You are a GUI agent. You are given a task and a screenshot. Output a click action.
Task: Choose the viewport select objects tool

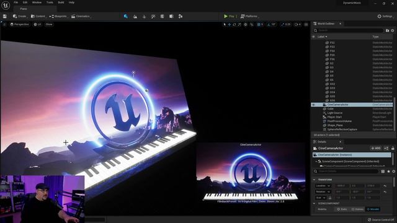tap(225, 25)
